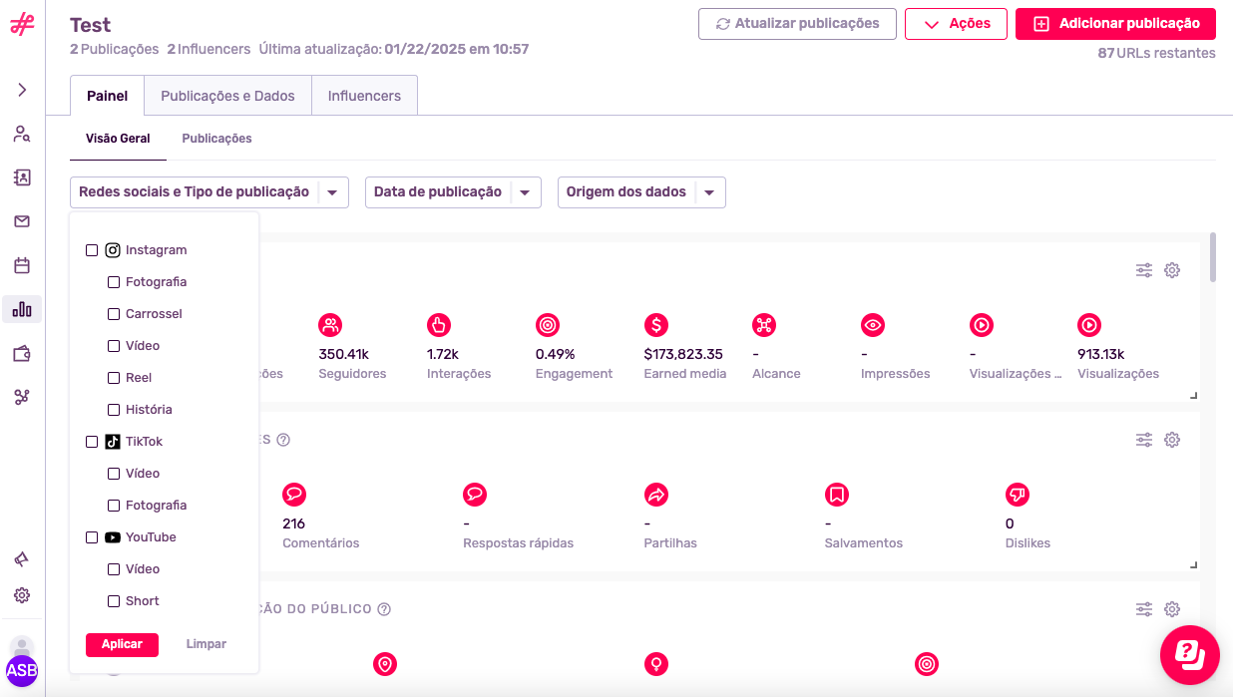The height and width of the screenshot is (697, 1233).
Task: Check the Instagram checkbox
Action: (x=92, y=250)
